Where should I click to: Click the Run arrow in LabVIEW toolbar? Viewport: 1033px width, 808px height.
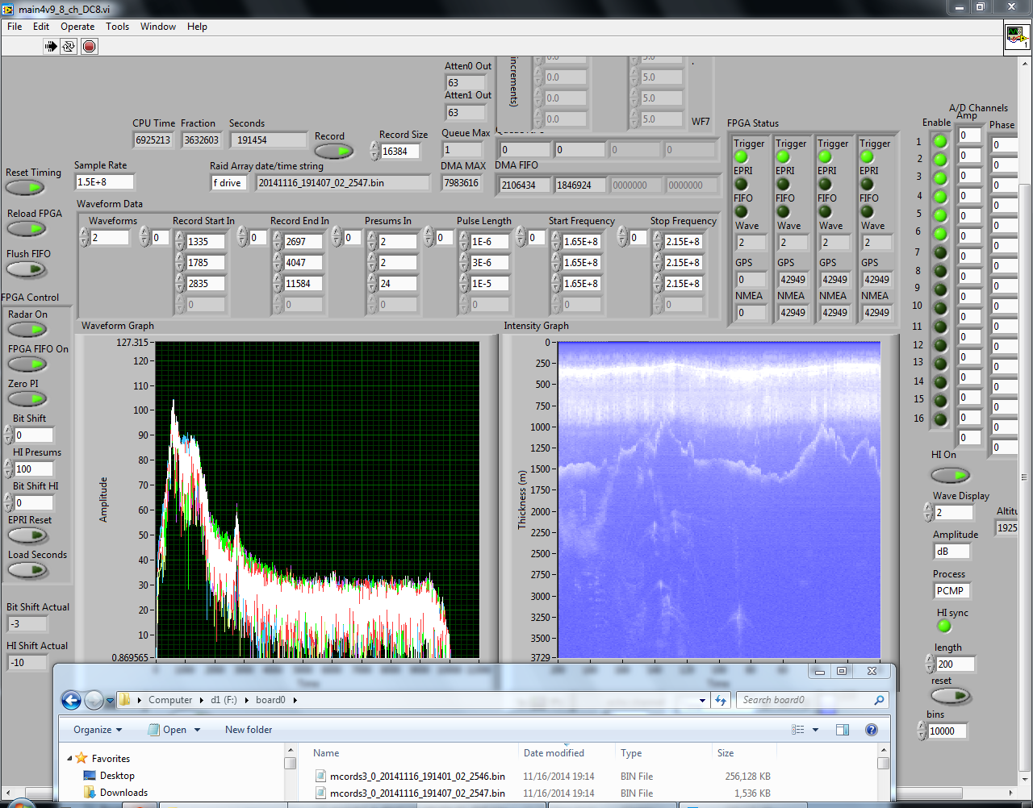[x=51, y=46]
